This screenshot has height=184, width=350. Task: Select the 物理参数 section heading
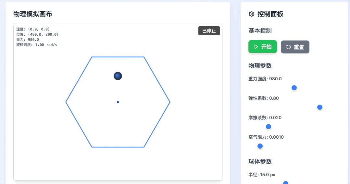coord(260,66)
